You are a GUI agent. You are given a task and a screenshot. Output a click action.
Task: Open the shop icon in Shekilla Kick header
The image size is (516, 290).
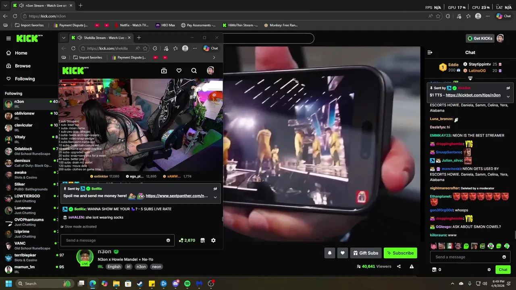coord(164,70)
